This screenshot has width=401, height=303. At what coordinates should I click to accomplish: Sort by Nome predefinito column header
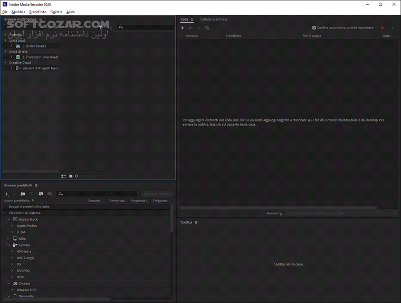[x=17, y=201]
